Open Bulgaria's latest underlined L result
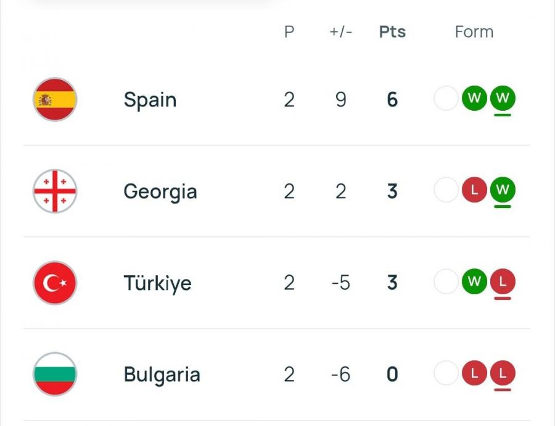Image resolution: width=555 pixels, height=426 pixels. (x=503, y=373)
